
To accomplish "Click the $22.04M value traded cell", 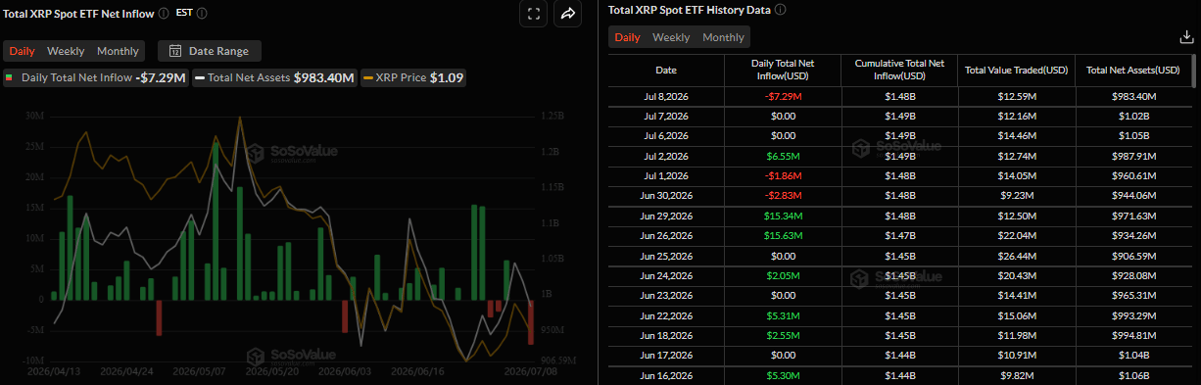I will (1016, 236).
